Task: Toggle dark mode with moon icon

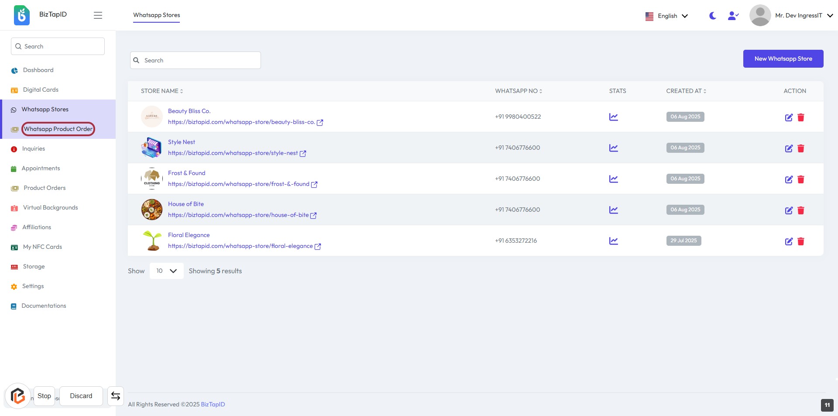Action: [713, 16]
